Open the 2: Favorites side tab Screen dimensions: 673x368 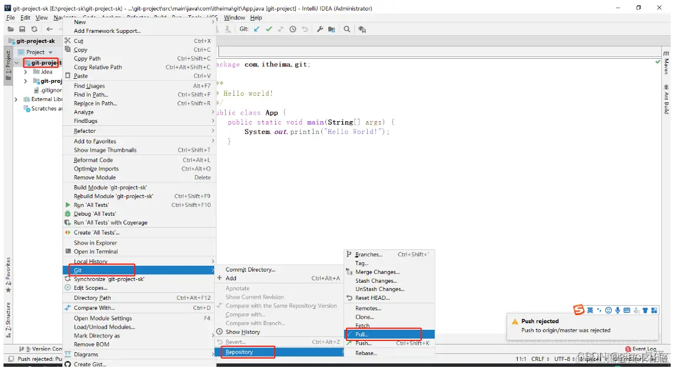[8, 275]
